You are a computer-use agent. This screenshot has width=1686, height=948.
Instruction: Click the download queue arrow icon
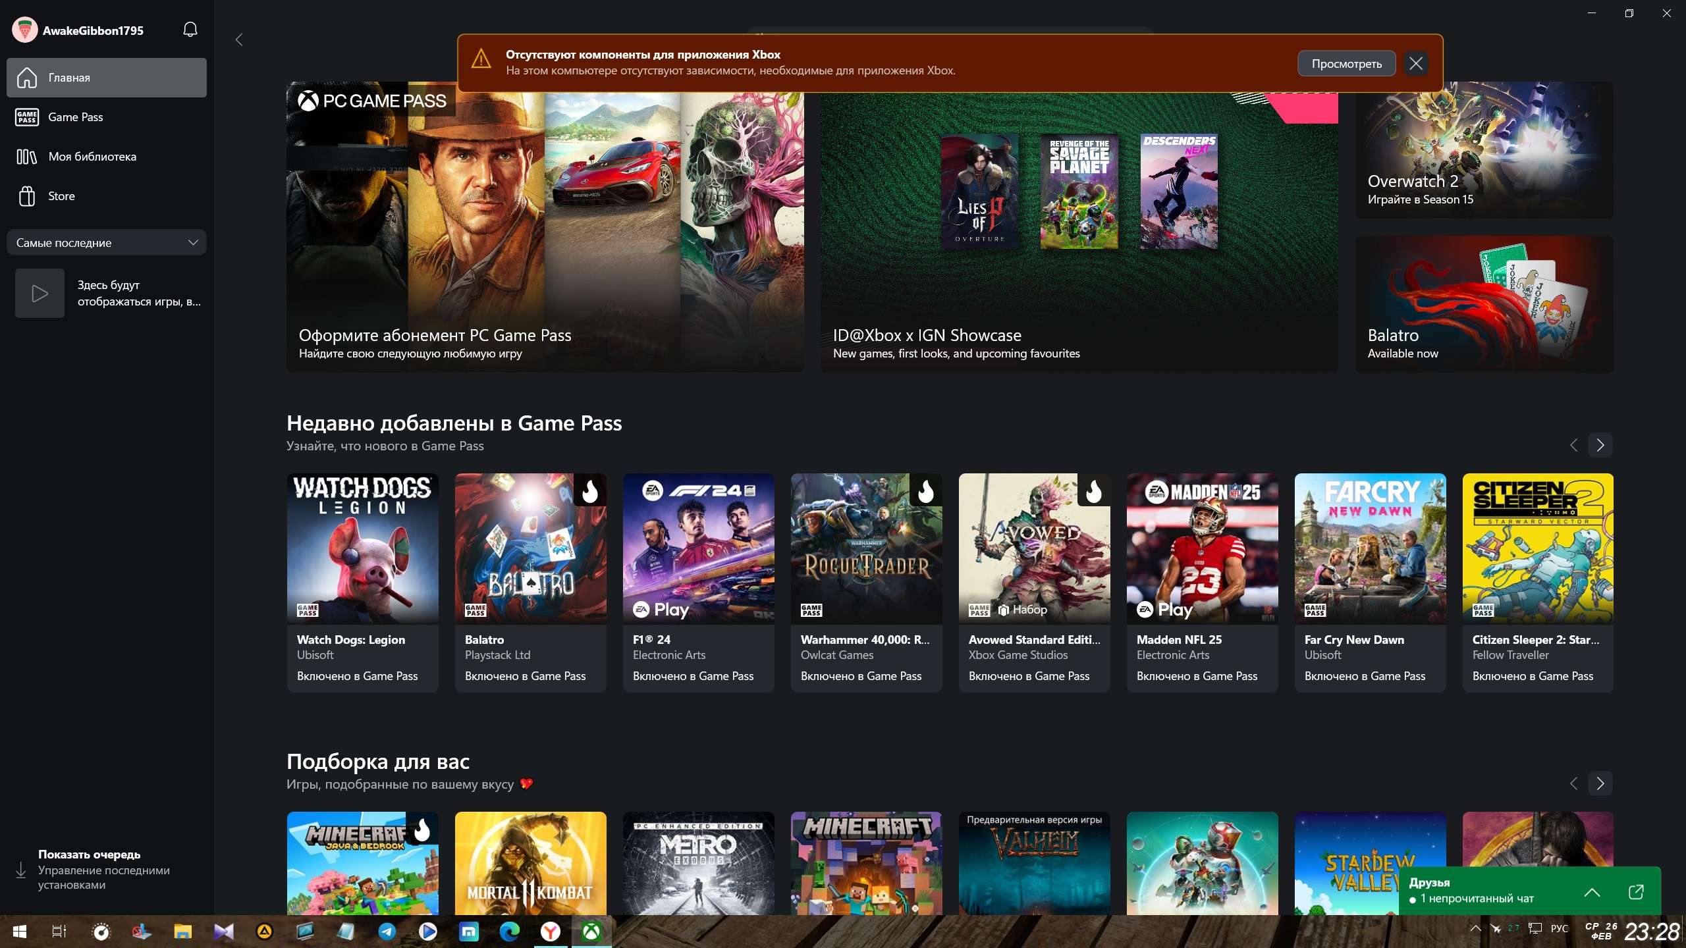pos(21,870)
